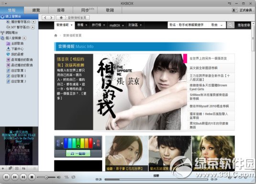Switch to the 情報 tab

click(12, 10)
